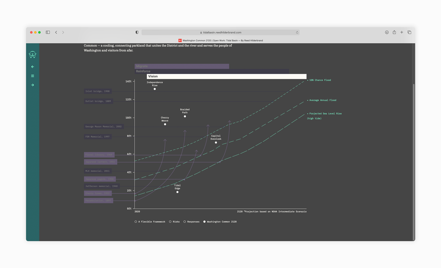Screen dimensions: 441x268
Task: Click the Independence Rise point on chart
Action: pos(155,89)
